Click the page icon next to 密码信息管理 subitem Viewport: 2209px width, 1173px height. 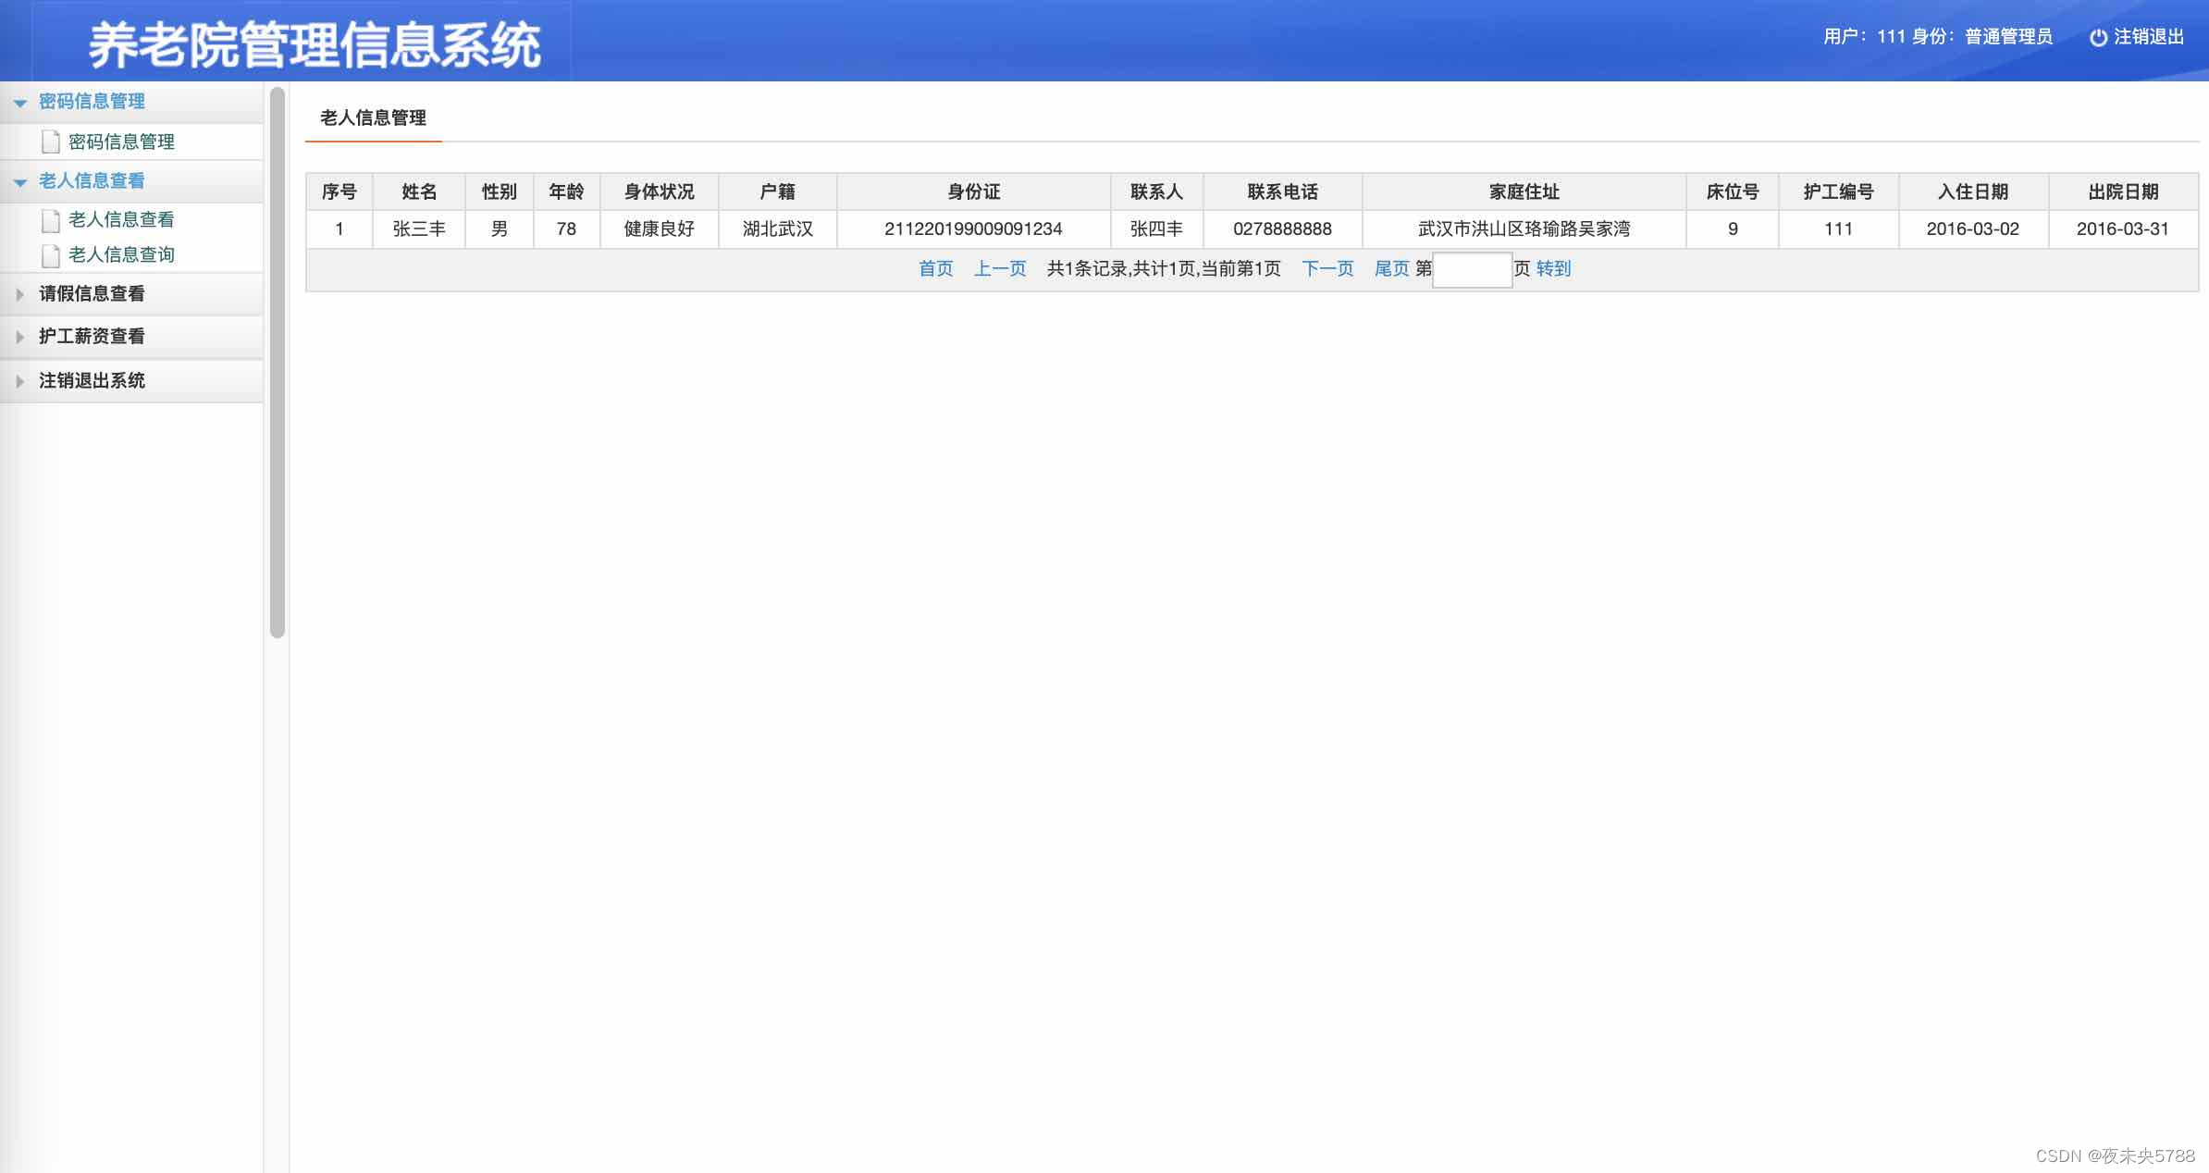tap(51, 142)
